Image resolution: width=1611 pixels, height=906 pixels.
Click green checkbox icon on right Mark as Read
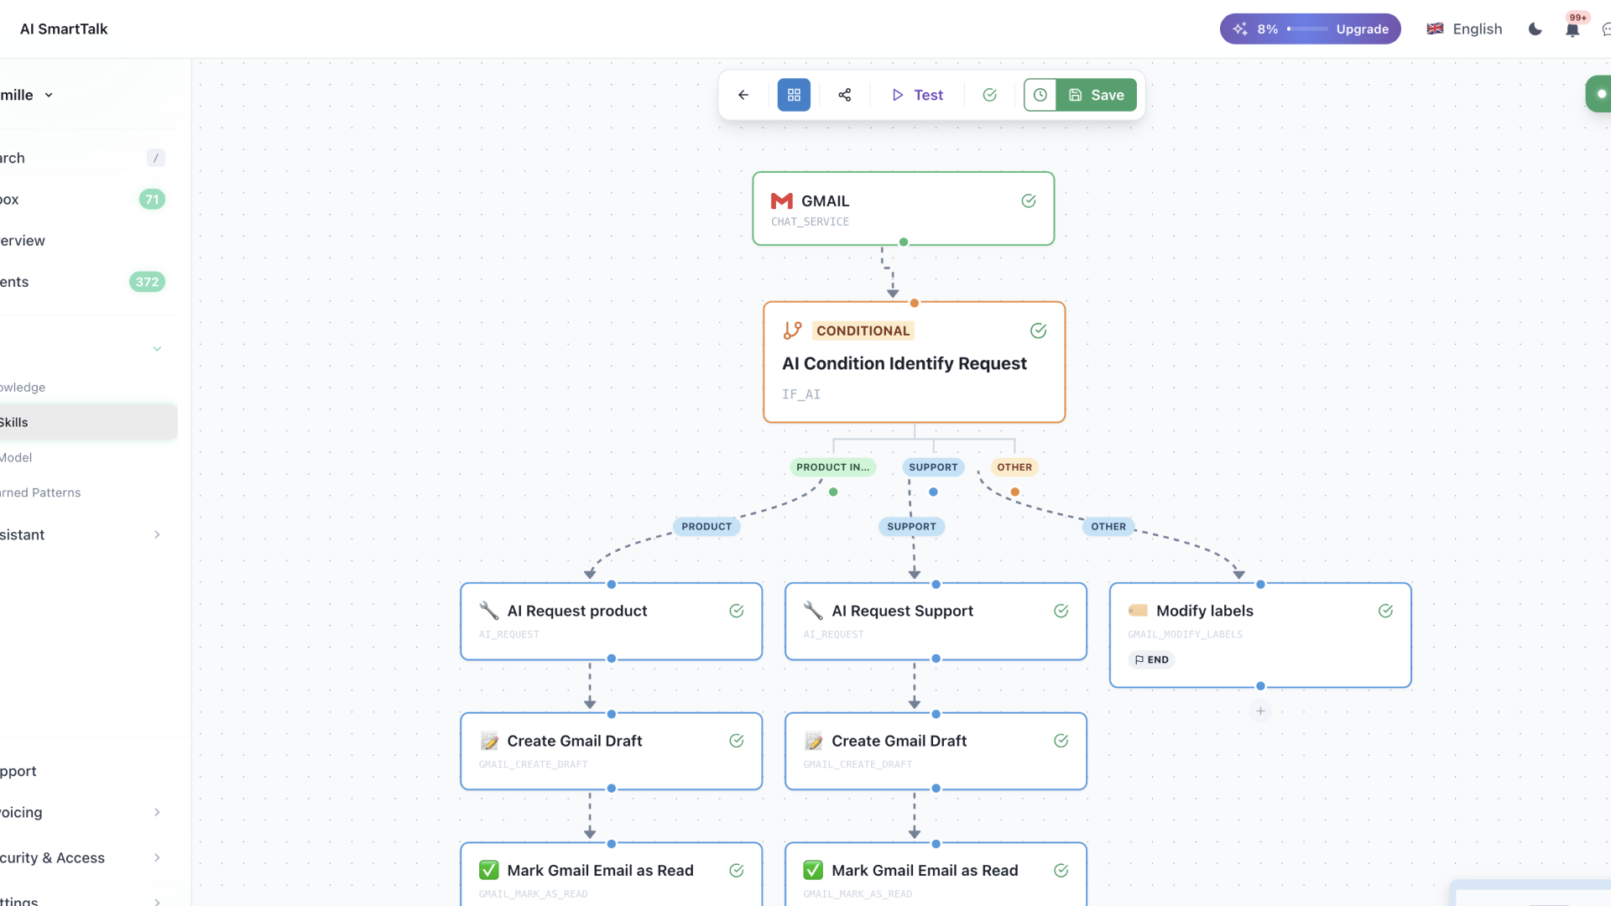point(813,870)
